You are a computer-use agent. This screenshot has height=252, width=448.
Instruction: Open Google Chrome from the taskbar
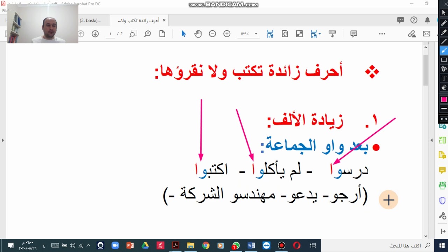coord(206,245)
